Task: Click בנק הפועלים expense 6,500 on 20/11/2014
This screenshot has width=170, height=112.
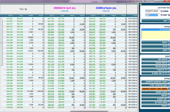Action: click(114, 64)
